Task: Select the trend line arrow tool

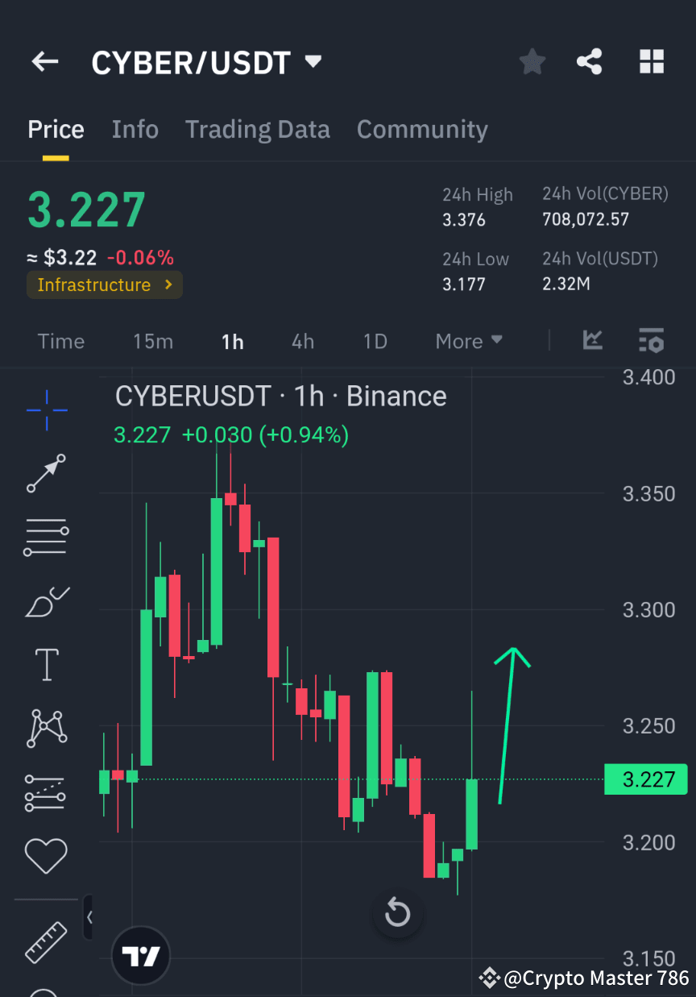Action: click(x=46, y=473)
